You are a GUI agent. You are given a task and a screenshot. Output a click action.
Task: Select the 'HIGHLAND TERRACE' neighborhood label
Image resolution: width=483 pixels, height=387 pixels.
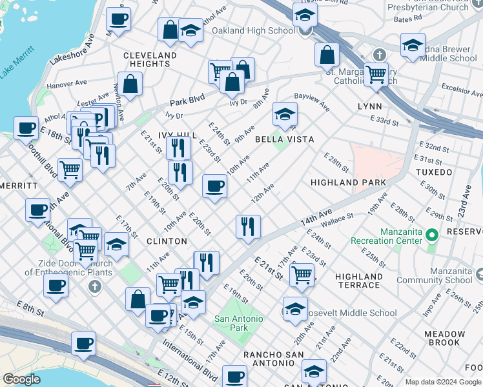(359, 281)
